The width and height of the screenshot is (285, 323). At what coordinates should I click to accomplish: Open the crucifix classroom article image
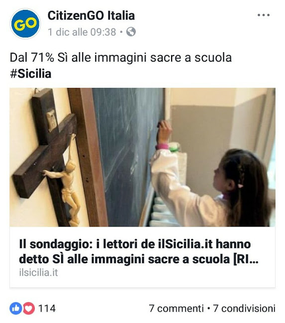[142, 157]
